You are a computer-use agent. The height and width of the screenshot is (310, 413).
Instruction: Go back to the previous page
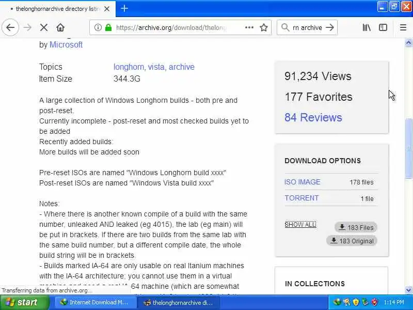point(10,27)
